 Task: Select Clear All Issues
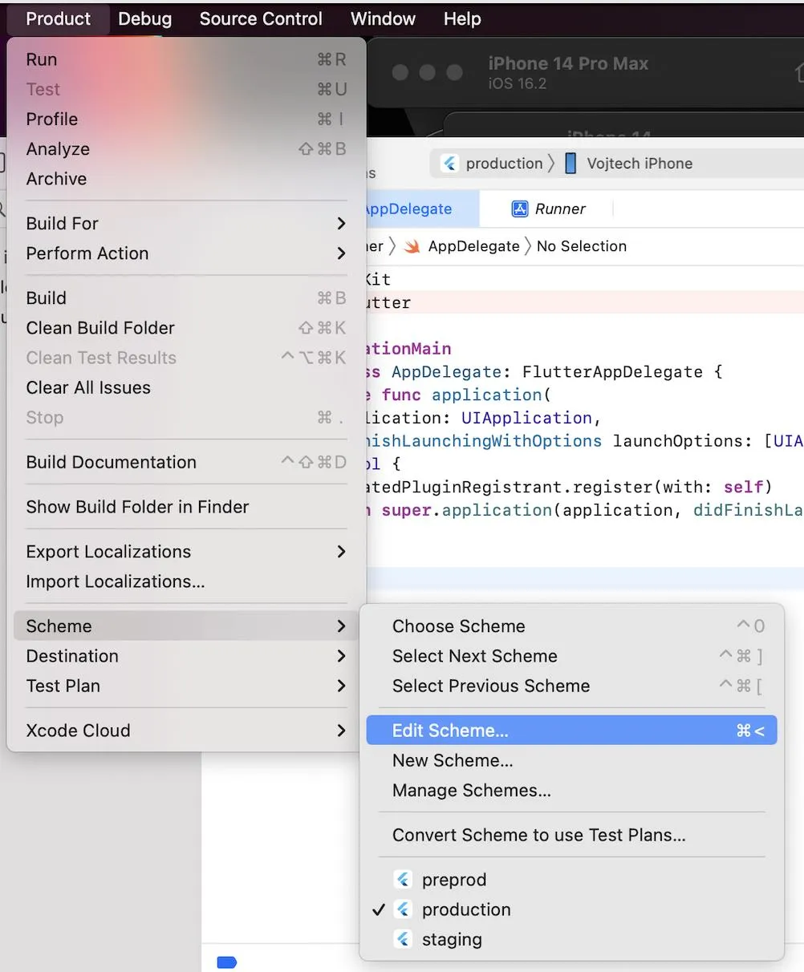[186, 387]
